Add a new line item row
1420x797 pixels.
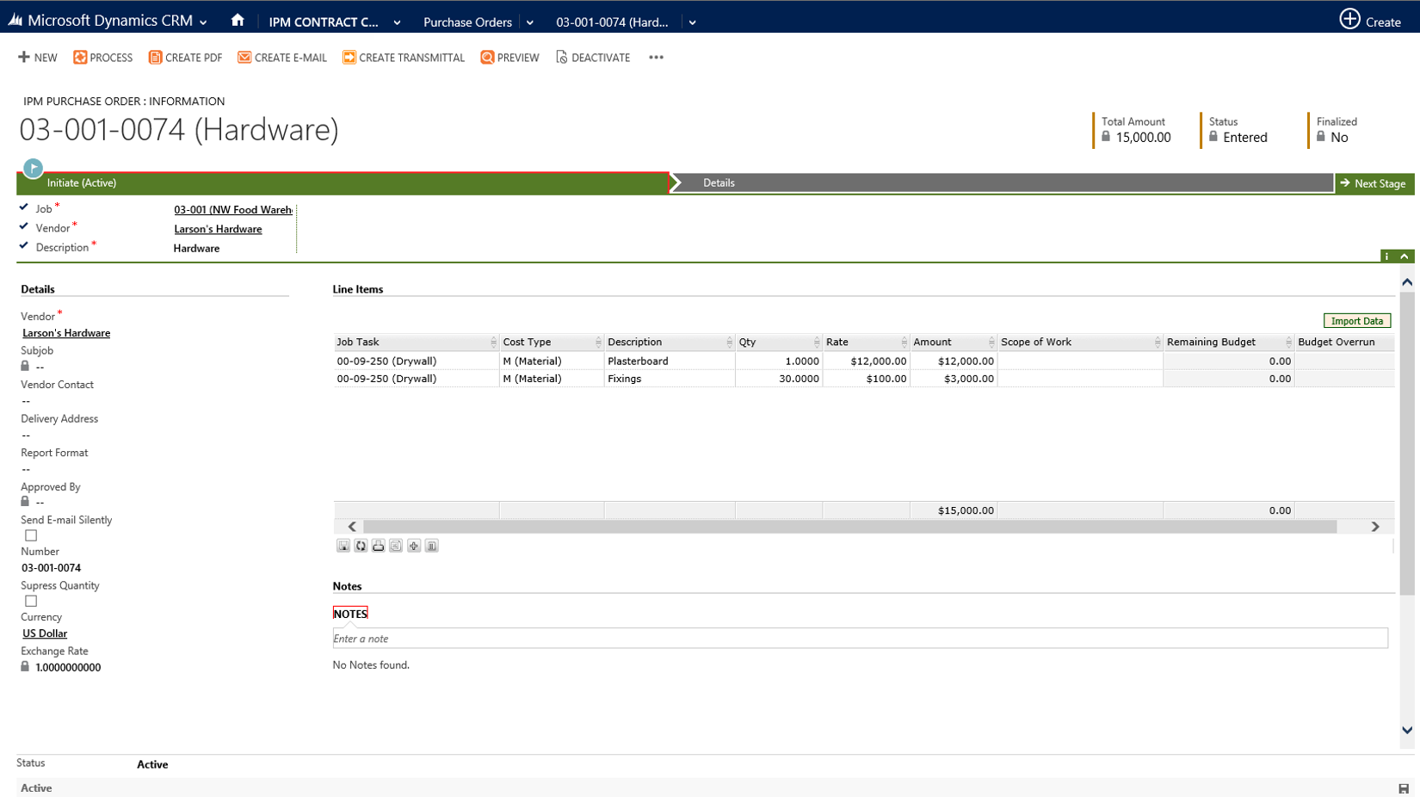click(414, 546)
